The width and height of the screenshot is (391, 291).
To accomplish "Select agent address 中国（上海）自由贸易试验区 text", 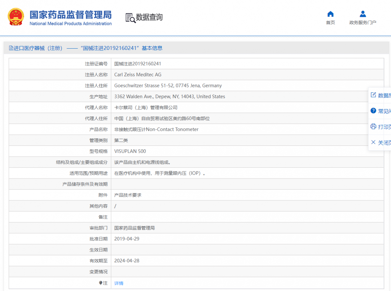I will click(162, 118).
